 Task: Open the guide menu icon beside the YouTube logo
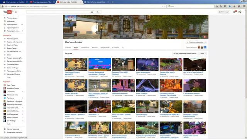coord(16,12)
